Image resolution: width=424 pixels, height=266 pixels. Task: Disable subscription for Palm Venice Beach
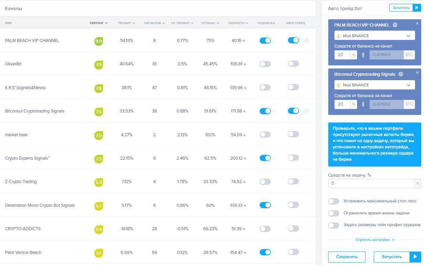point(265,252)
